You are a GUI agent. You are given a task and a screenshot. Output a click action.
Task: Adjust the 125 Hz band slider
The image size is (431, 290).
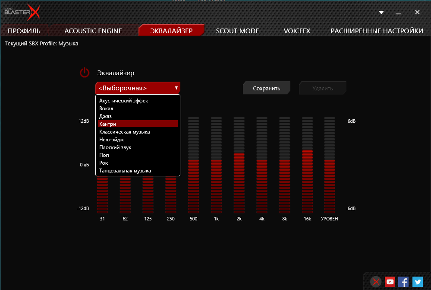tap(148, 195)
